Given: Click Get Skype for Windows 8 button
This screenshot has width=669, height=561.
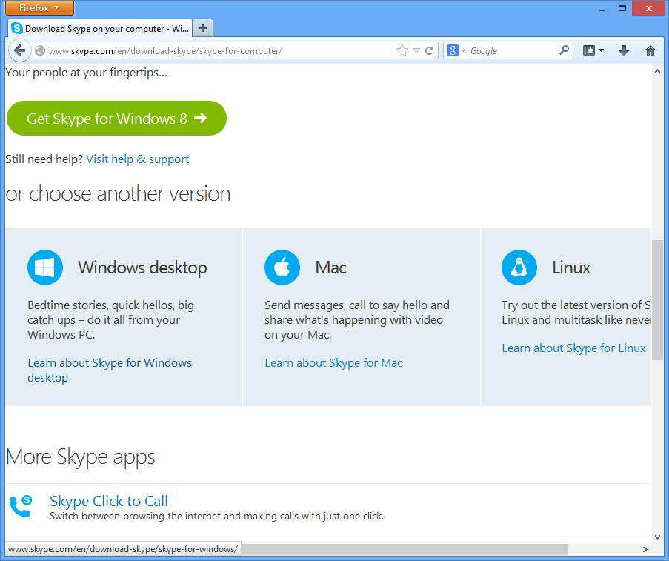Looking at the screenshot, I should (116, 119).
